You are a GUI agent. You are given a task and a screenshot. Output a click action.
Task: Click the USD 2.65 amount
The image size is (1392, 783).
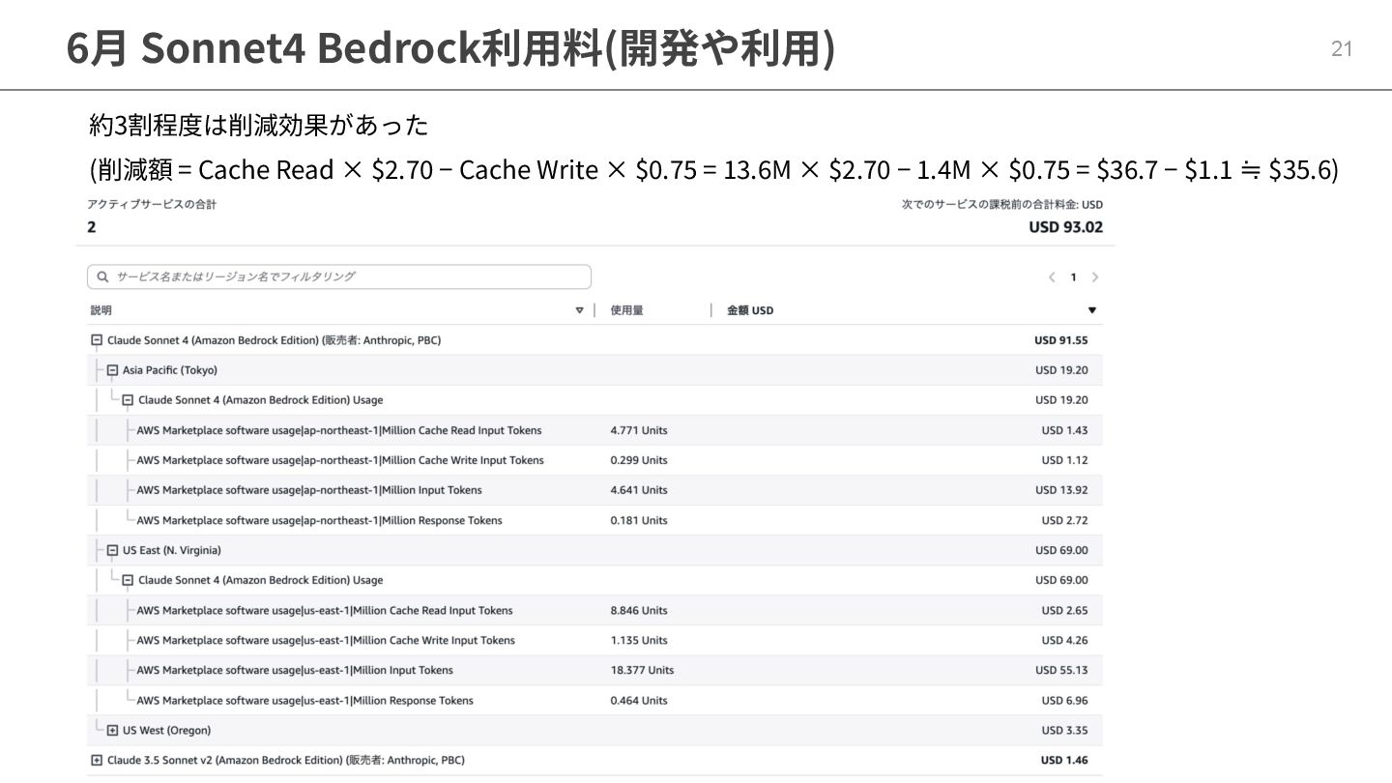click(1064, 610)
